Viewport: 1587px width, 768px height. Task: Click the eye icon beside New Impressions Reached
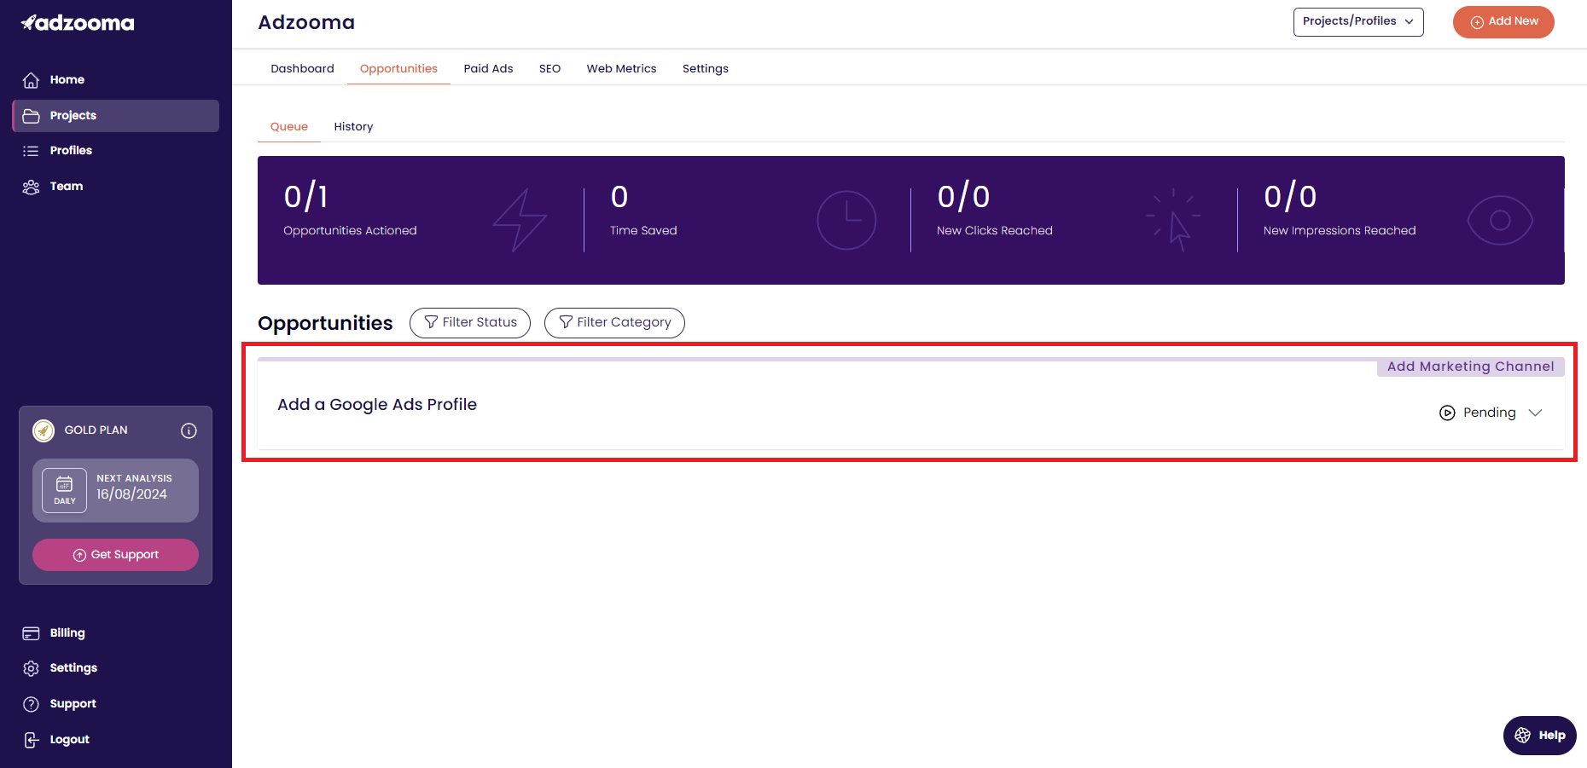click(x=1500, y=221)
